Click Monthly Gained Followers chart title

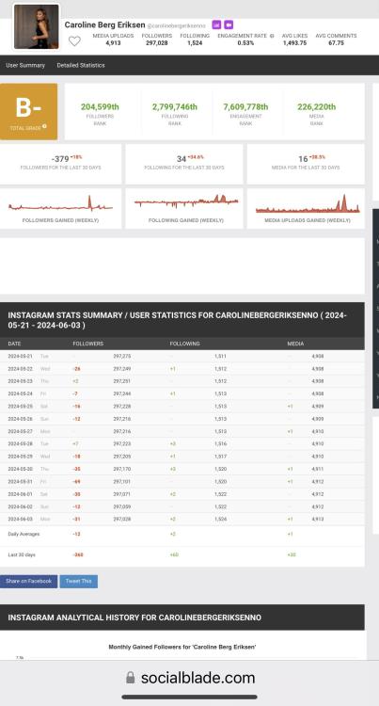coord(182,647)
